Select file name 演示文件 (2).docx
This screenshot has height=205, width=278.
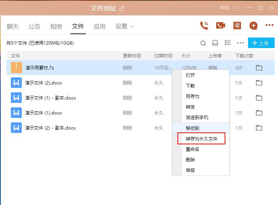click(43, 83)
